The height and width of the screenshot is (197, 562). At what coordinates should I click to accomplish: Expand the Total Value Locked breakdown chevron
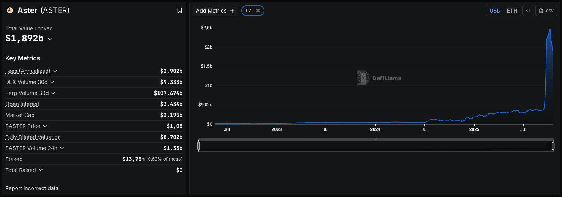coord(50,39)
